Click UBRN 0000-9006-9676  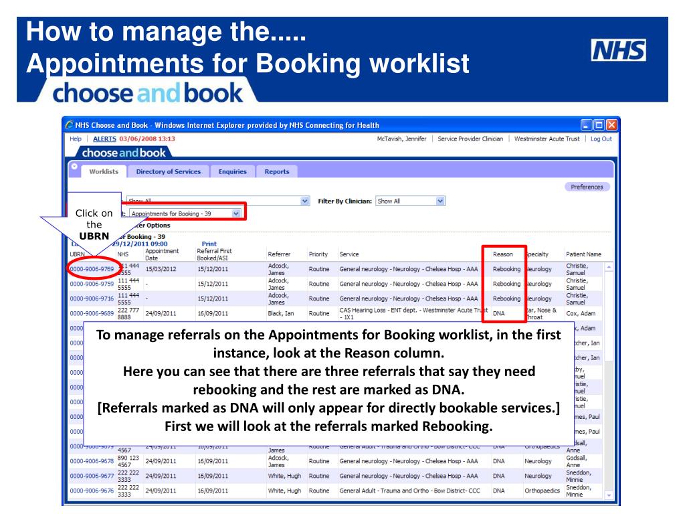tap(92, 491)
